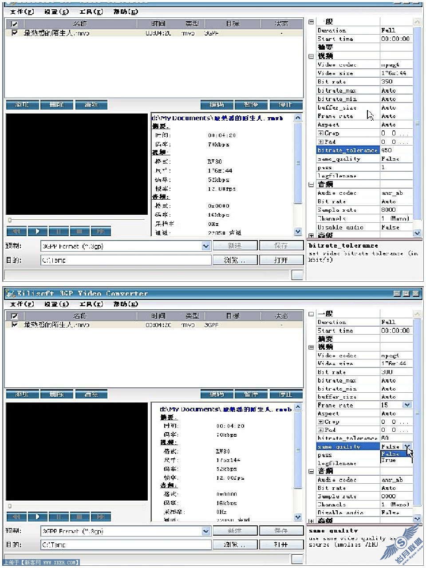The width and height of the screenshot is (426, 568).
Task: Click the 名称 column header in the upper window
Action: pyautogui.click(x=80, y=24)
